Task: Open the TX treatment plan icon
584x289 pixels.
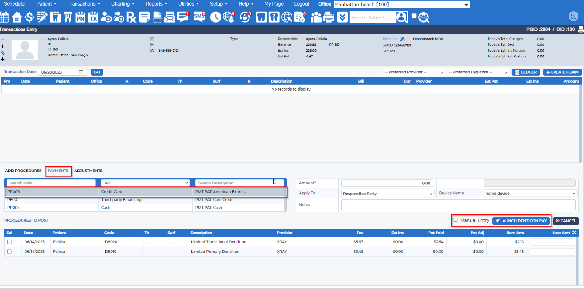Action: (x=93, y=17)
